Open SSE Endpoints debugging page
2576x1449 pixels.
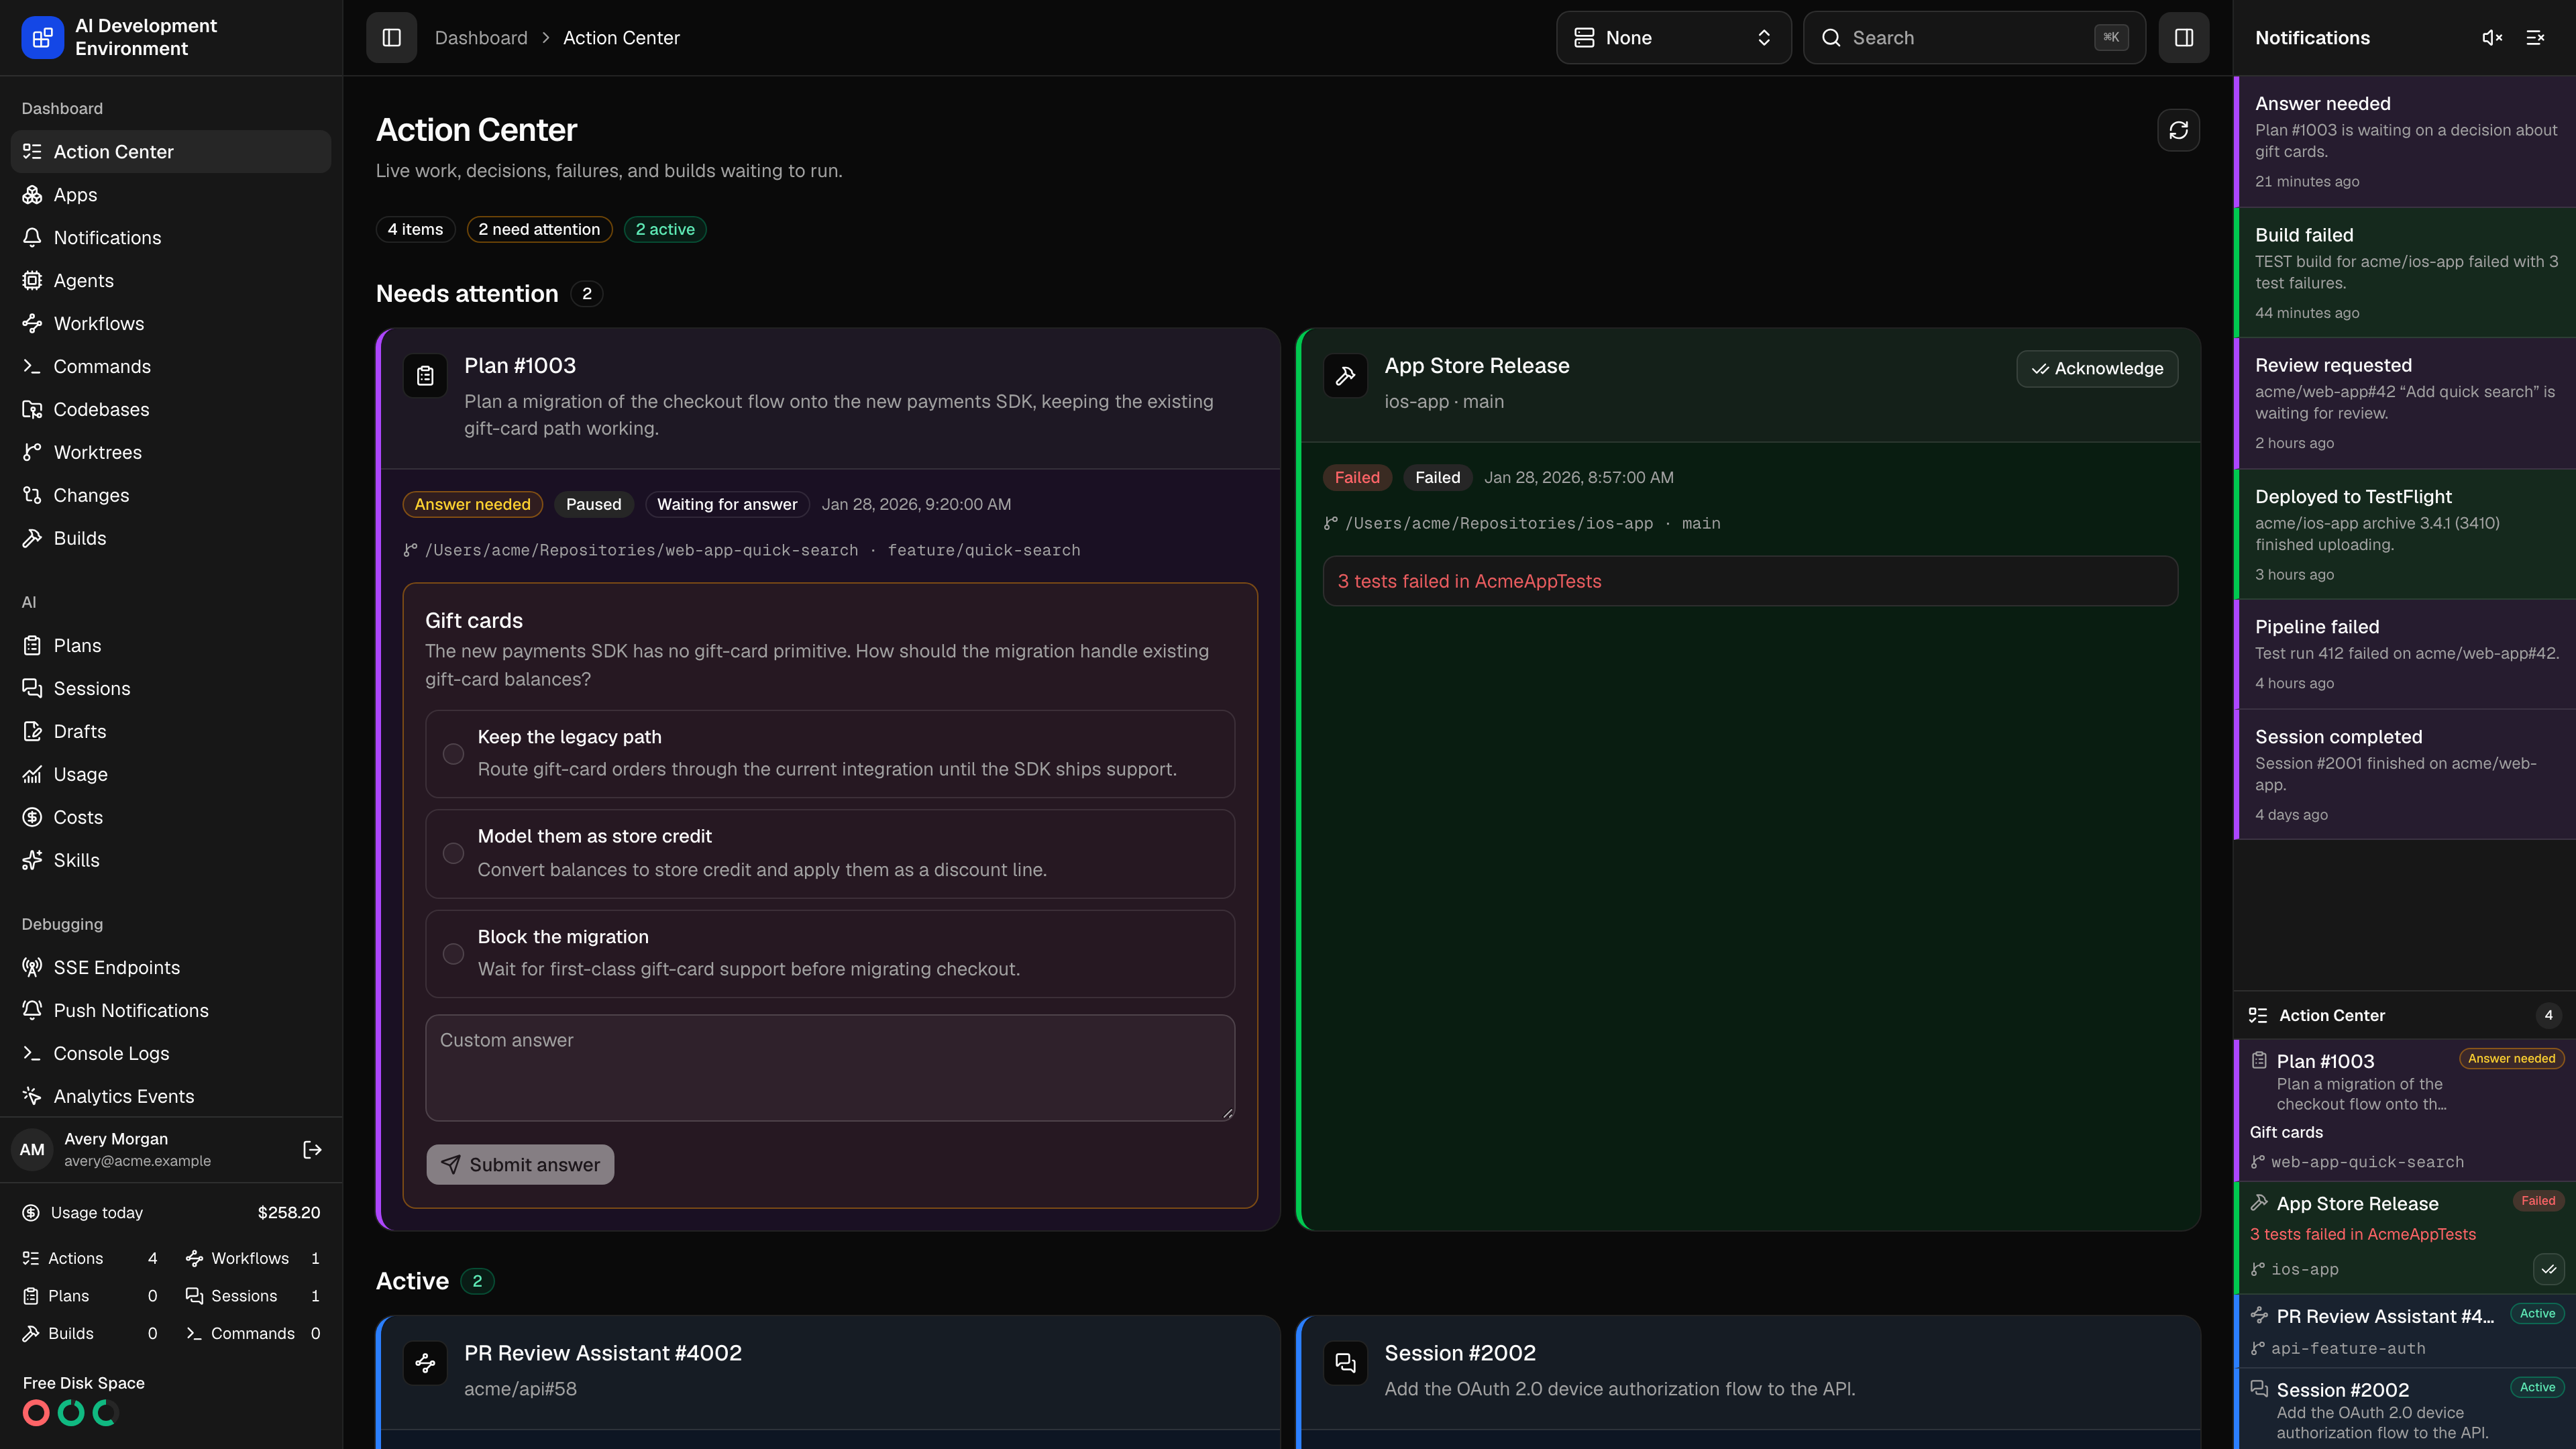[x=170, y=968]
